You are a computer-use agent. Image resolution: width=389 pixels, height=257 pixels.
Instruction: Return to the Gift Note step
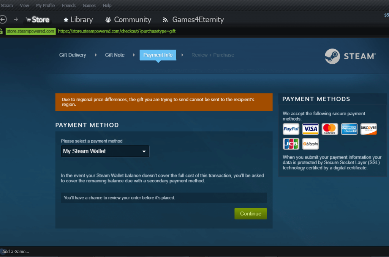(115, 55)
